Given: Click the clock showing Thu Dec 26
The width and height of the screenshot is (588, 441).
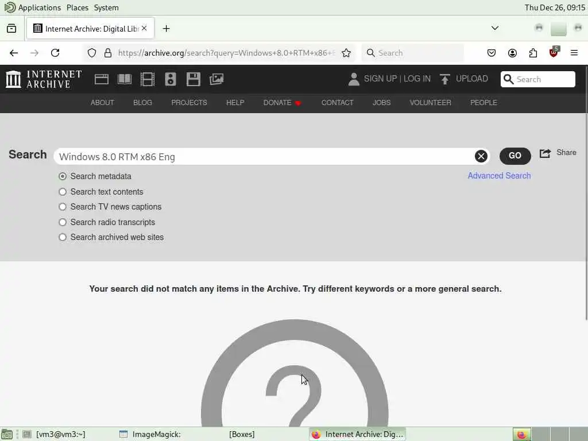Looking at the screenshot, I should click(555, 7).
